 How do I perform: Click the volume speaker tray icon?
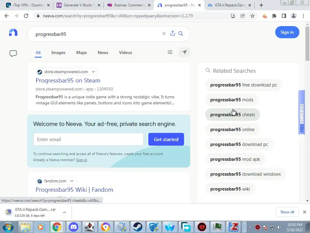(x=279, y=227)
